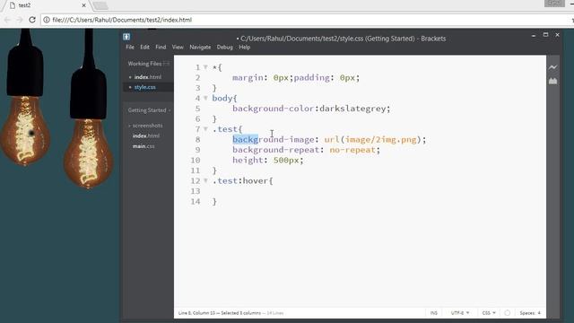Click the back arrow in Chrome
The width and height of the screenshot is (574, 323).
point(7,20)
